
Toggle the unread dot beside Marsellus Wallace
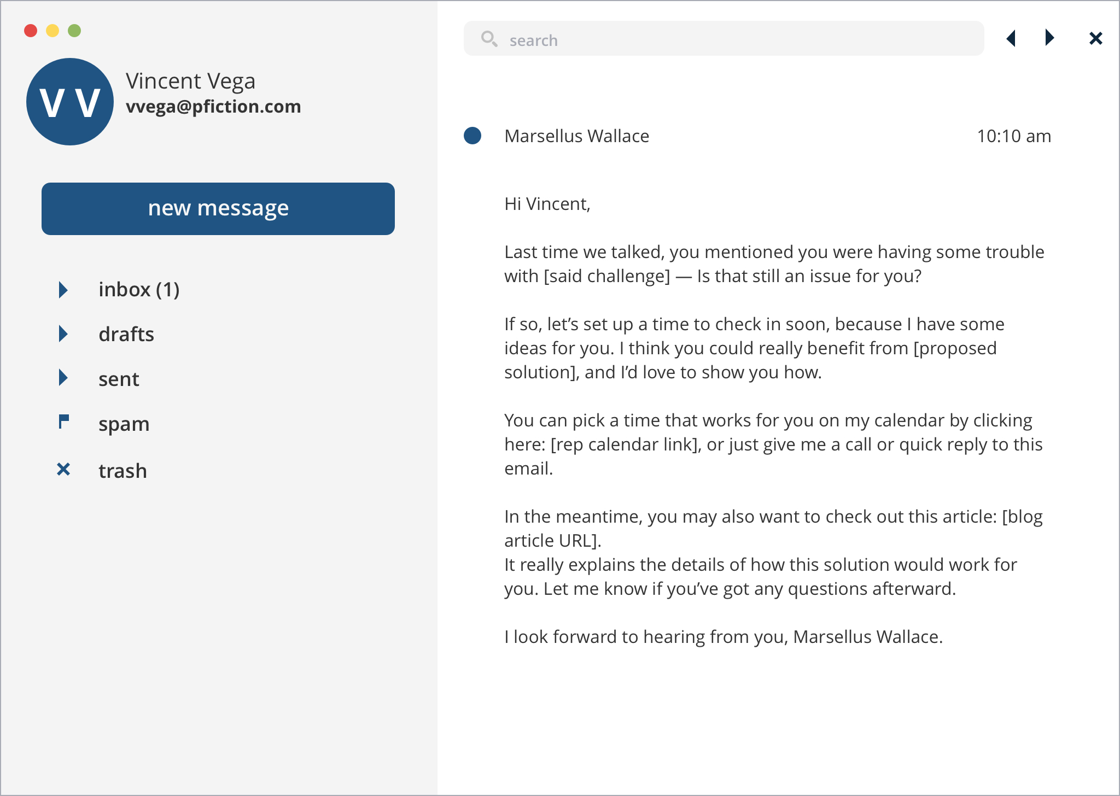(472, 136)
